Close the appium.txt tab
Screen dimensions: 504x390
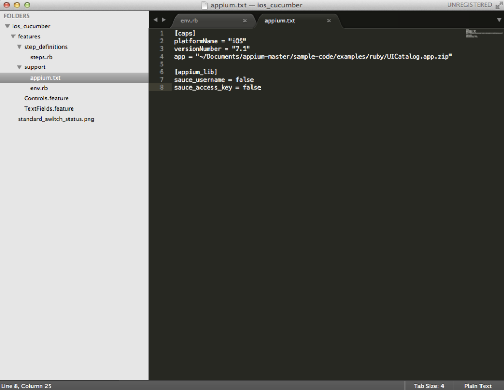(x=329, y=20)
